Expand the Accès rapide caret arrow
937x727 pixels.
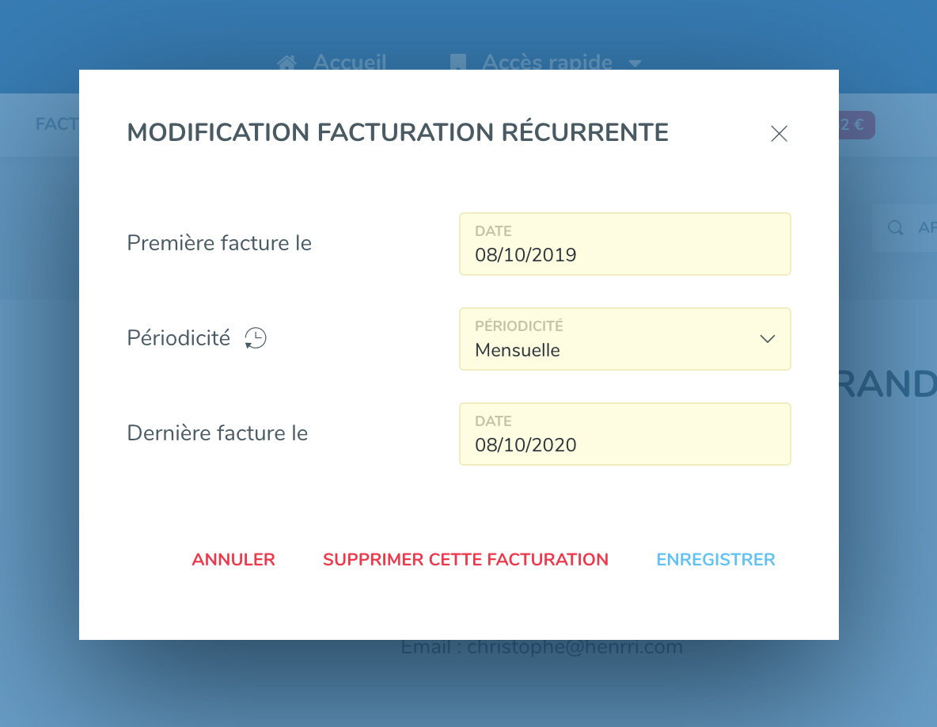click(635, 63)
